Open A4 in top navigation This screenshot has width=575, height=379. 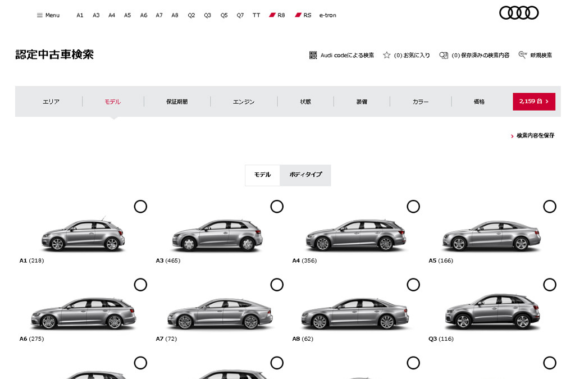pos(112,15)
